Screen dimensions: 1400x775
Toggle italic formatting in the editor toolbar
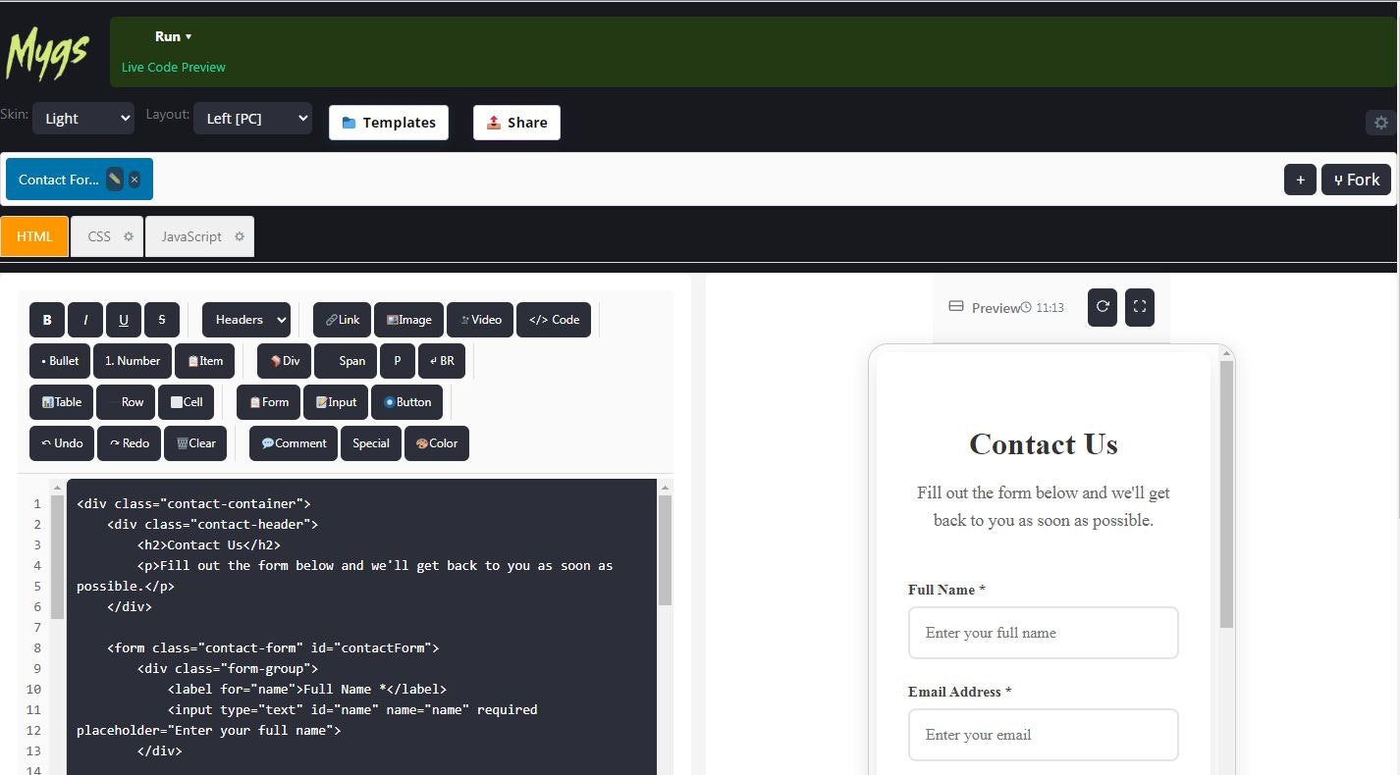click(85, 319)
